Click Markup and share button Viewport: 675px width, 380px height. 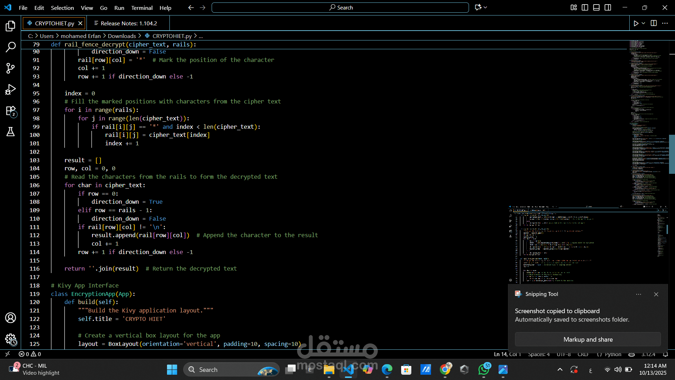coord(588,340)
